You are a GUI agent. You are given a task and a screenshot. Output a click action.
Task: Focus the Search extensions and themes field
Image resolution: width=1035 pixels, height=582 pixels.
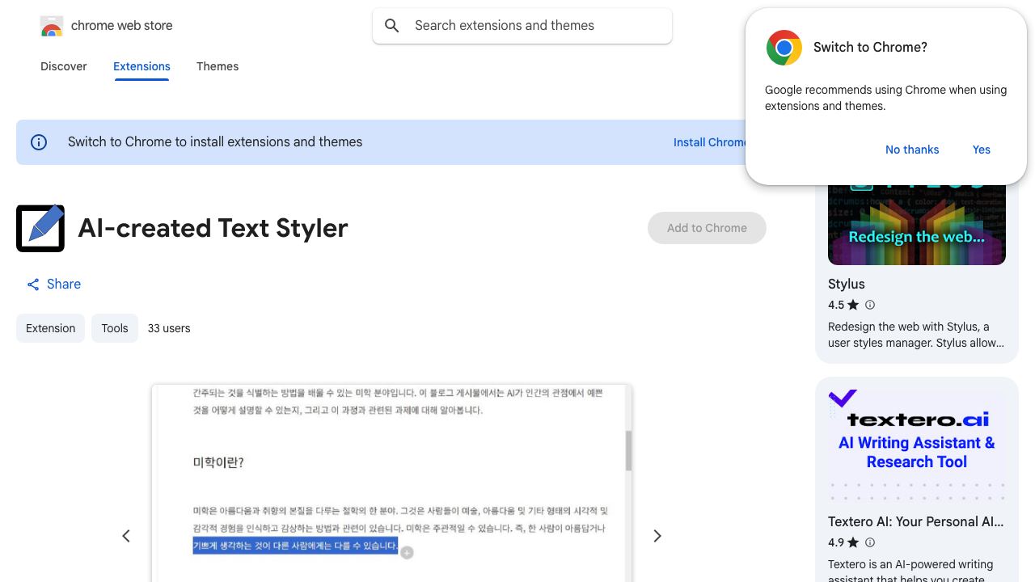[x=522, y=26]
